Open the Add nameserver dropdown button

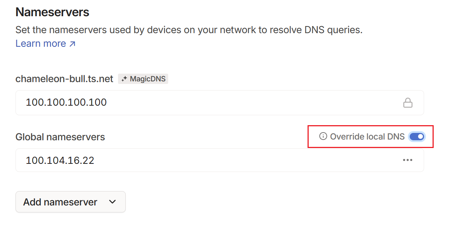pos(70,202)
